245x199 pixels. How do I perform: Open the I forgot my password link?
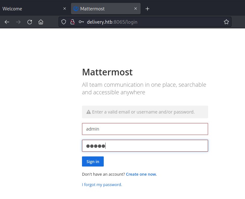click(x=102, y=184)
